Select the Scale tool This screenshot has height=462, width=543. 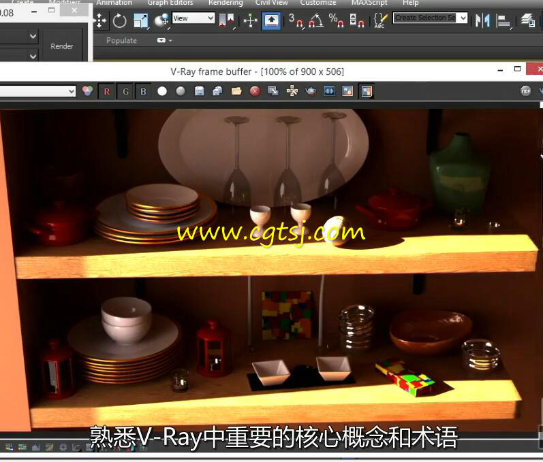141,20
